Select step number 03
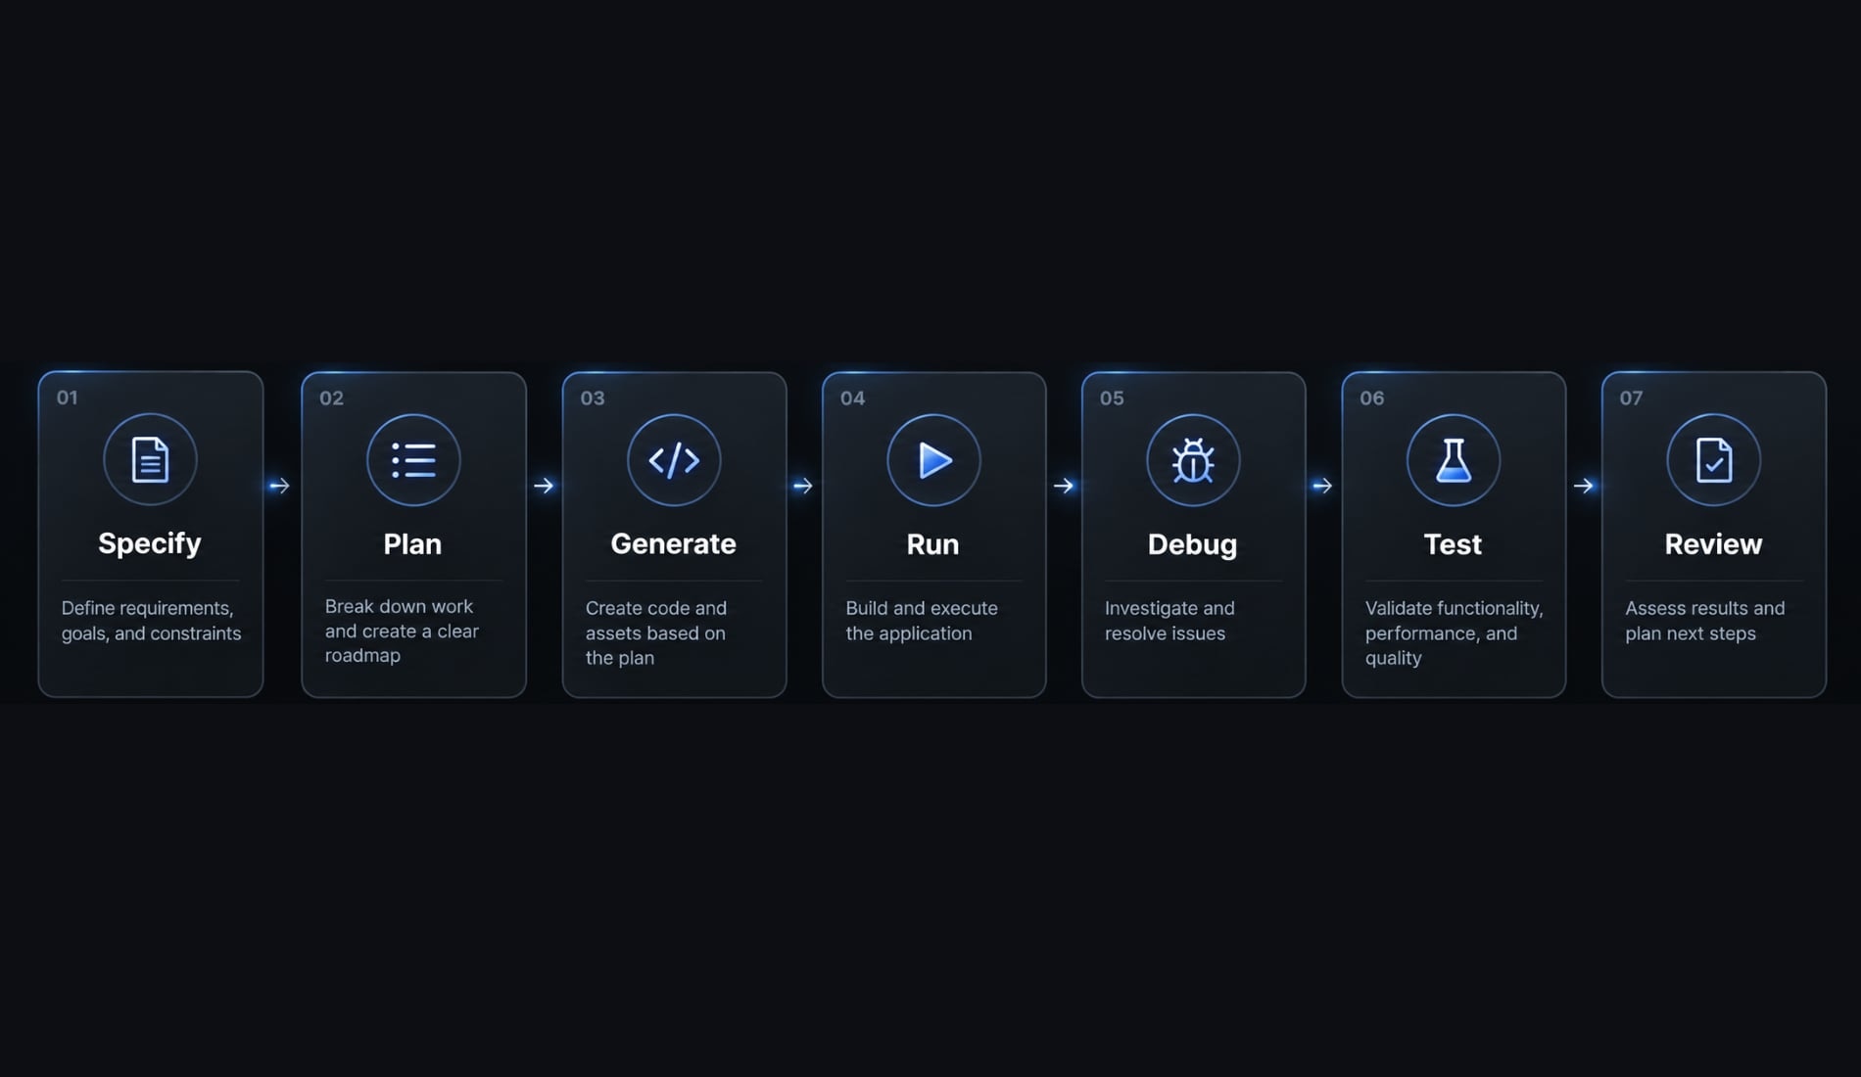Viewport: 1861px width, 1077px height. [593, 398]
